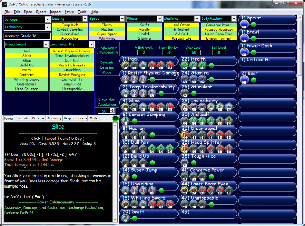Switch to the Enh Info tab
The image size is (305, 226).
click(x=23, y=118)
